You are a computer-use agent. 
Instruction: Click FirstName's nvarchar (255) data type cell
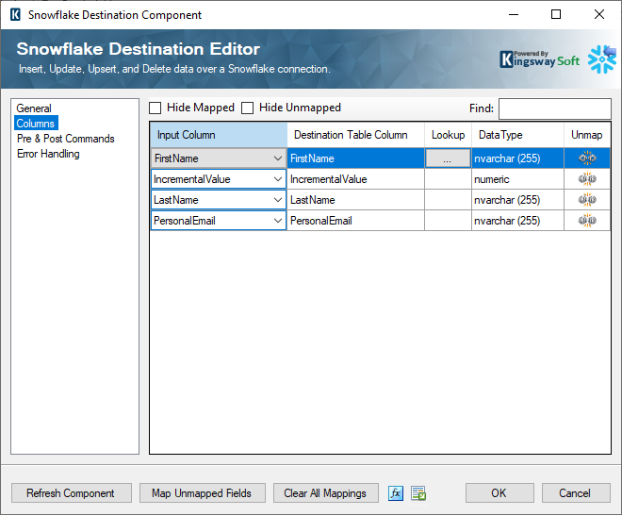click(x=517, y=158)
